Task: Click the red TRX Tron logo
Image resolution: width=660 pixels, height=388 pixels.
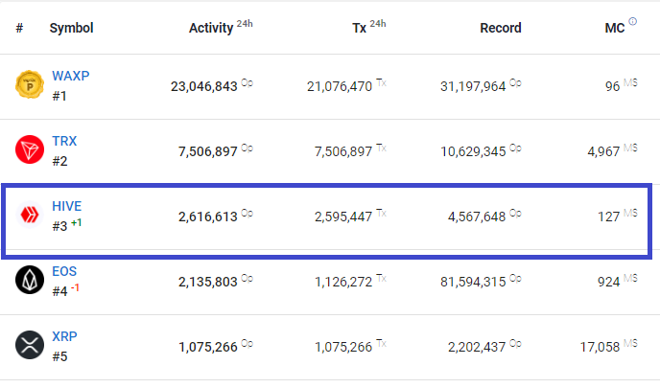Action: click(30, 149)
